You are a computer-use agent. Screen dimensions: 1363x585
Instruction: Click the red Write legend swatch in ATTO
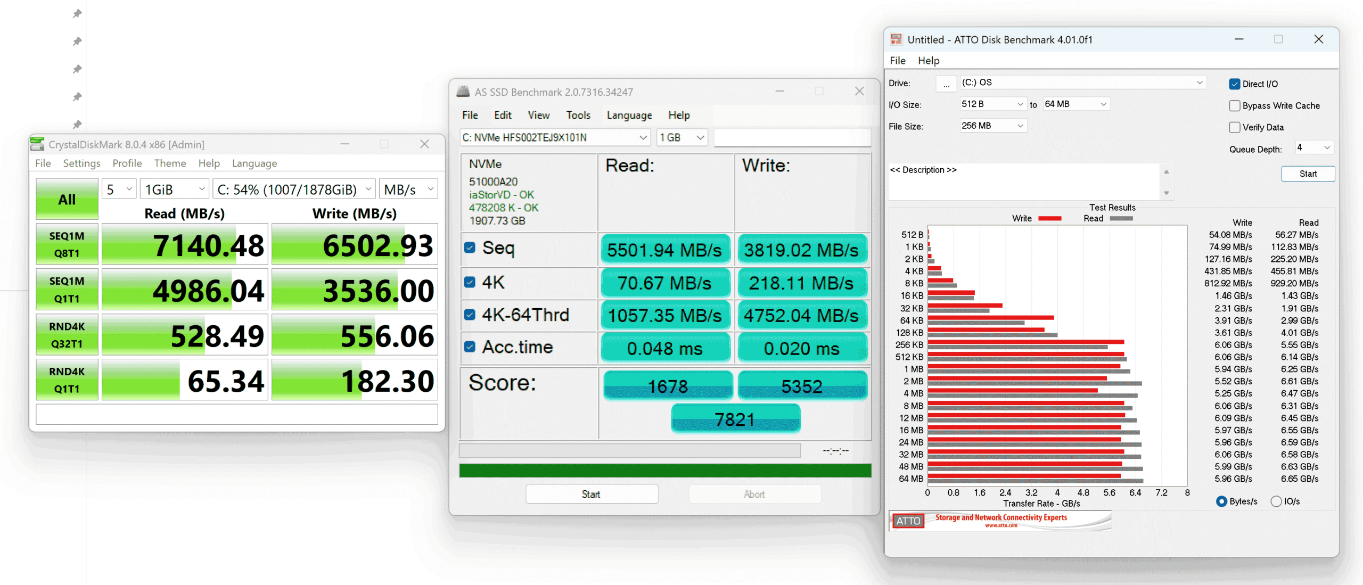(x=1049, y=218)
